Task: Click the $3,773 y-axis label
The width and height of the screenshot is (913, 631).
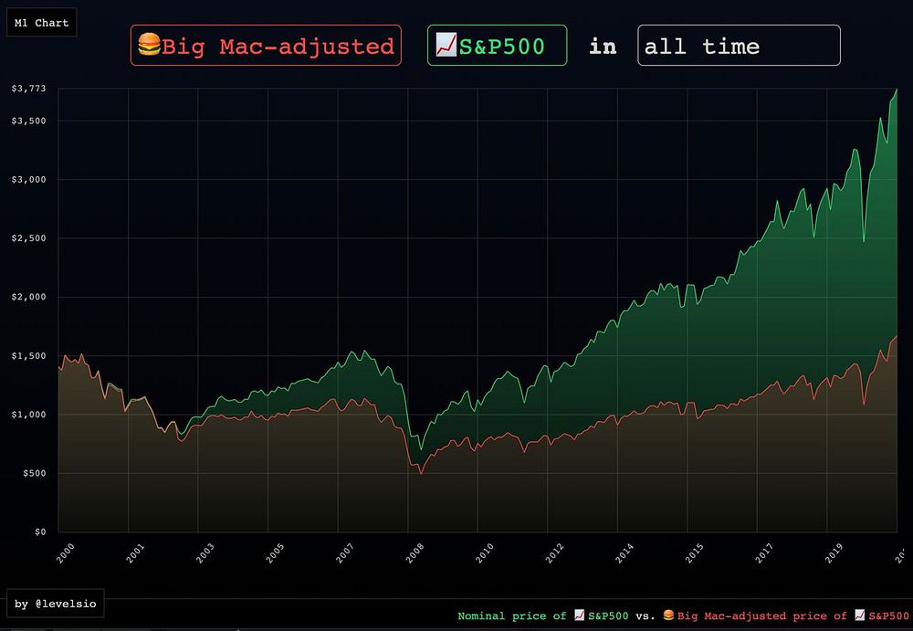Action: click(28, 89)
